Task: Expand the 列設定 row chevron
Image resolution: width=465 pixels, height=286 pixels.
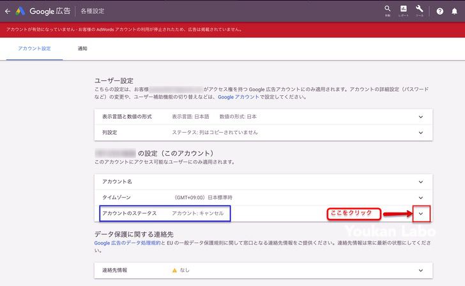Action: tap(421, 133)
